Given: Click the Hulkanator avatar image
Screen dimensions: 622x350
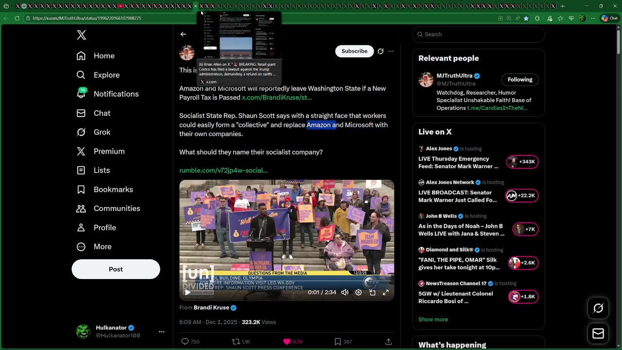Looking at the screenshot, I should (x=84, y=332).
